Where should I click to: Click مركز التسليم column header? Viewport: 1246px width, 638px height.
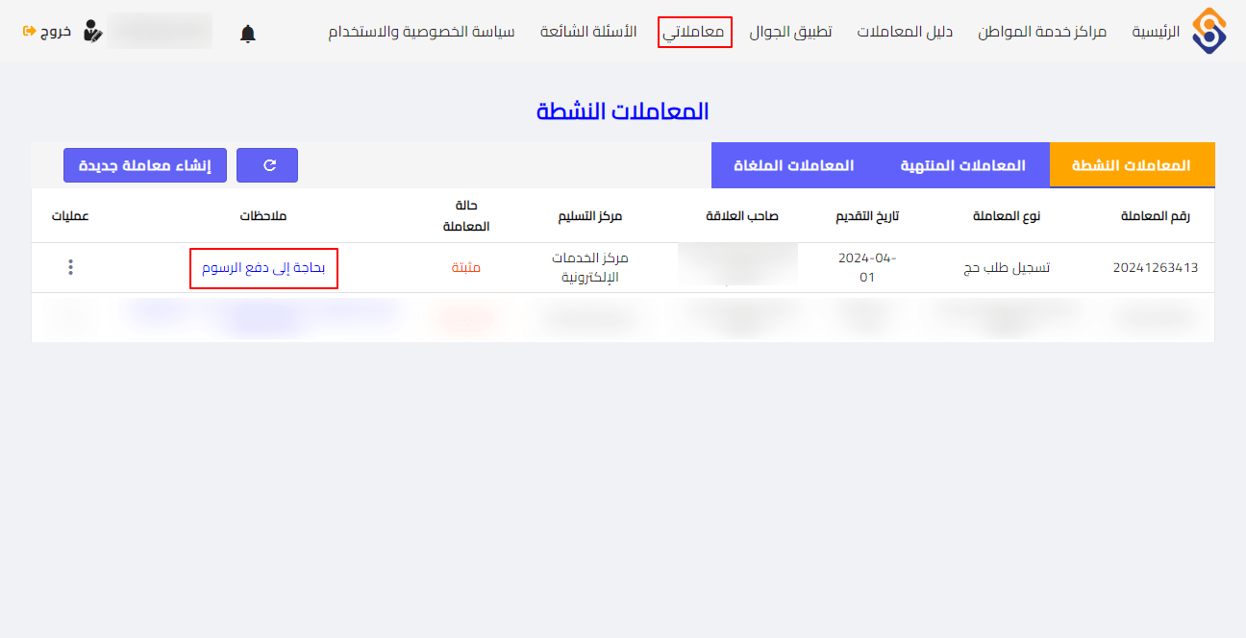click(590, 216)
